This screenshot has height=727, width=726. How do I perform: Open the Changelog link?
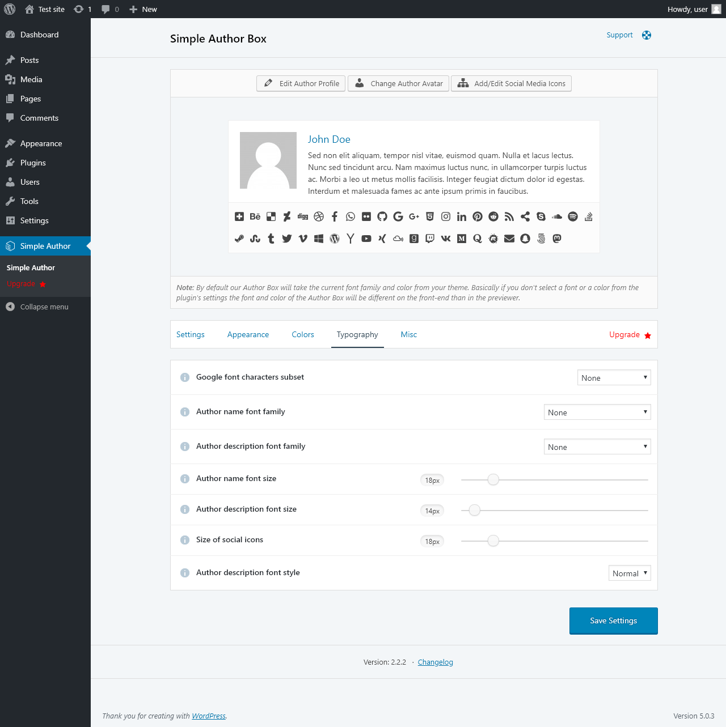tap(436, 662)
